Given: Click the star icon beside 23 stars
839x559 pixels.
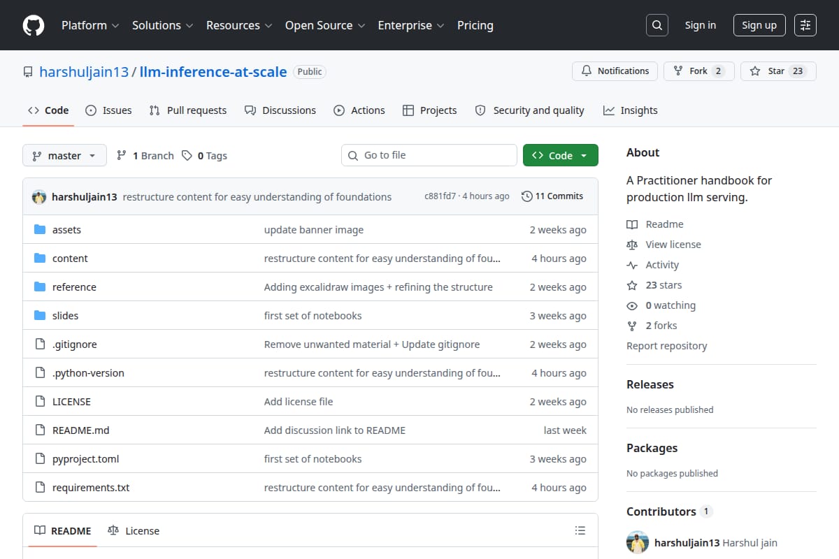Looking at the screenshot, I should pos(632,285).
